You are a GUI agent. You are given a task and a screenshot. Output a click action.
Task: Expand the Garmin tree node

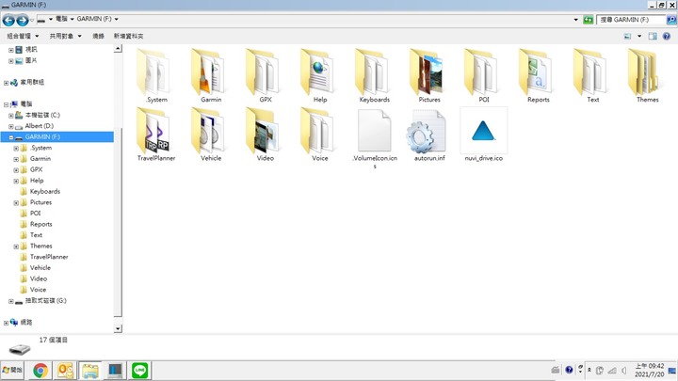coord(16,159)
